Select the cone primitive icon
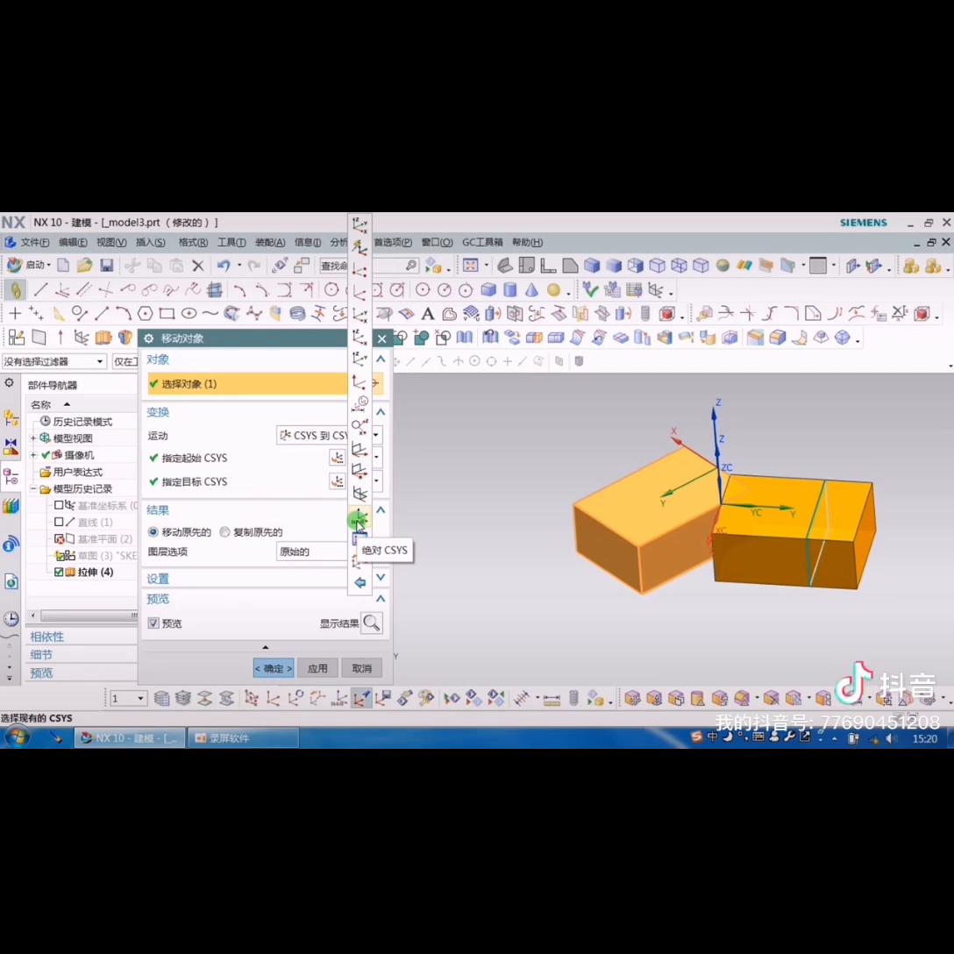 click(531, 290)
